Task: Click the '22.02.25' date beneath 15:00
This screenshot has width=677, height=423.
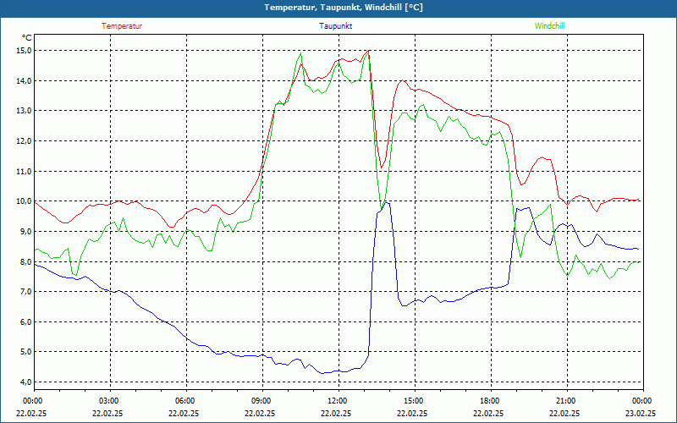Action: (412, 413)
